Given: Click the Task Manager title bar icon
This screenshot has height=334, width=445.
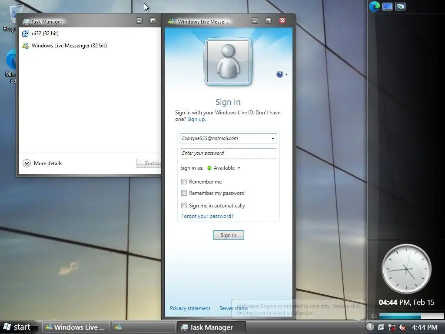Looking at the screenshot, I should point(26,22).
